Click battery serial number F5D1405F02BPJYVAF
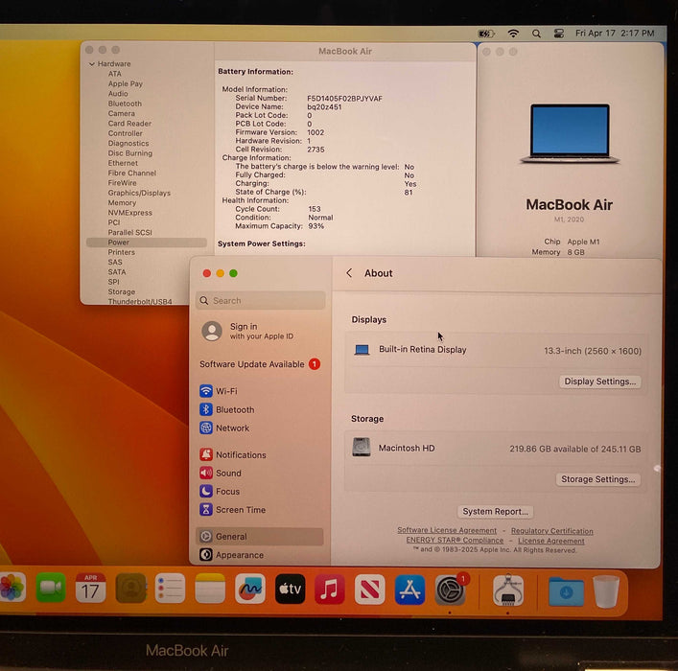678x671 pixels. 344,99
